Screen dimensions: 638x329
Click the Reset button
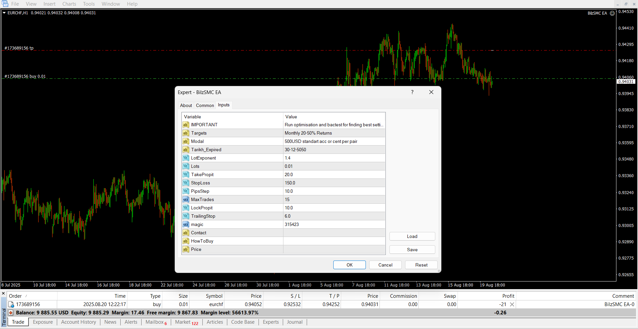pos(421,265)
